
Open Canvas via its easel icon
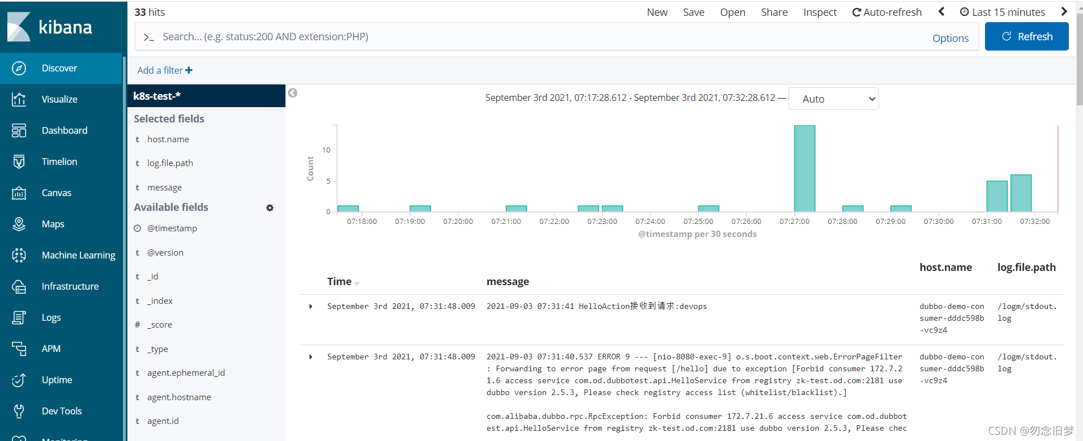[19, 193]
